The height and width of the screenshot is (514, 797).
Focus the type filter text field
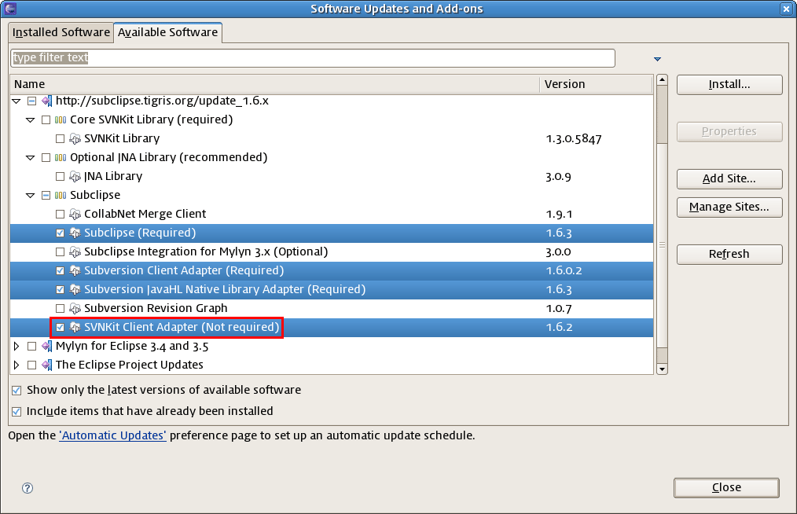click(x=313, y=58)
